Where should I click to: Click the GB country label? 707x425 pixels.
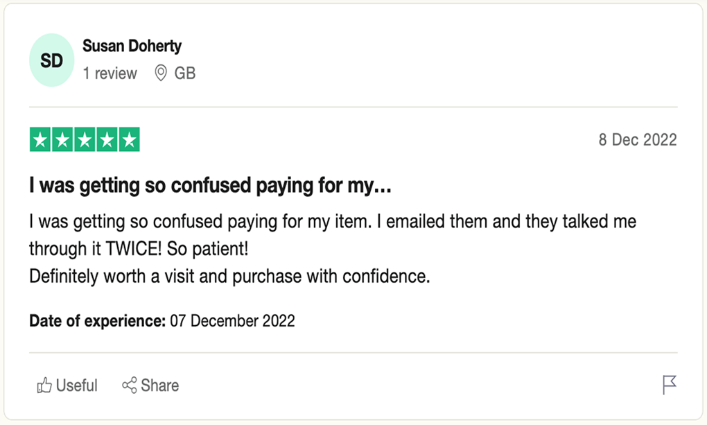click(x=185, y=73)
